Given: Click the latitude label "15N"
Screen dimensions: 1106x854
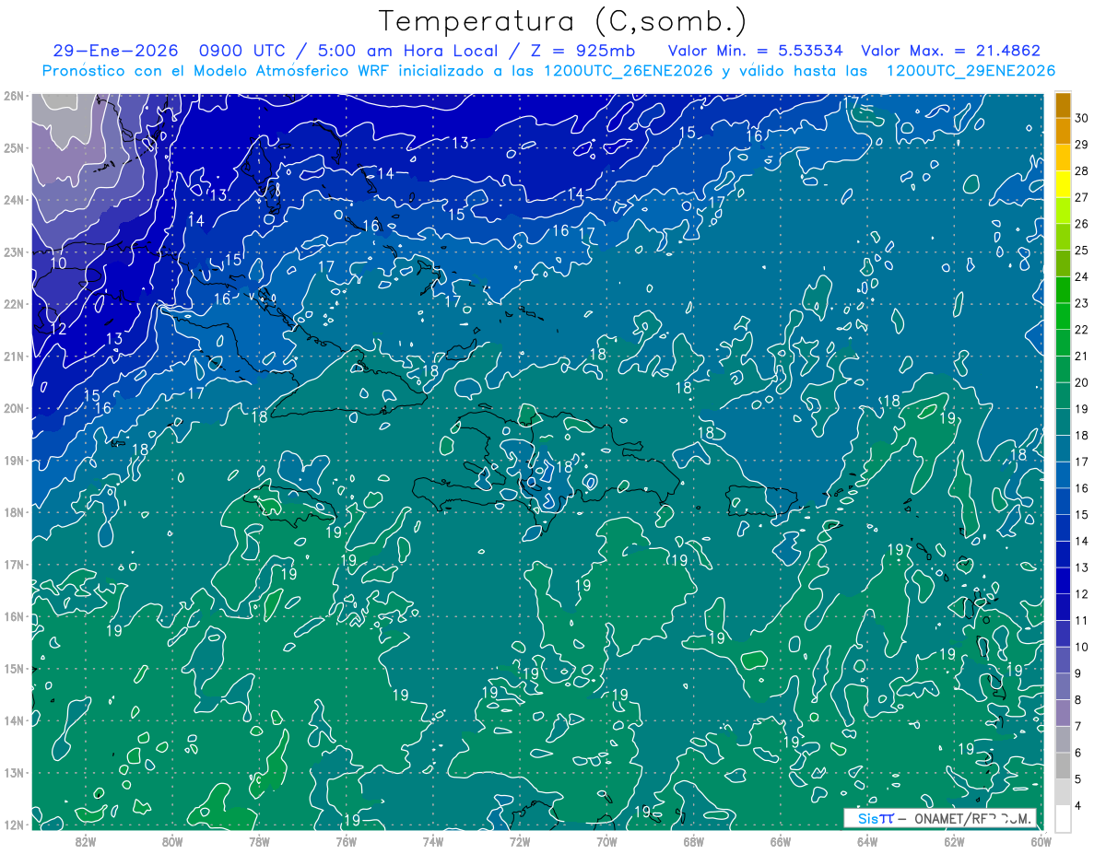Looking at the screenshot, I should pos(13,669).
